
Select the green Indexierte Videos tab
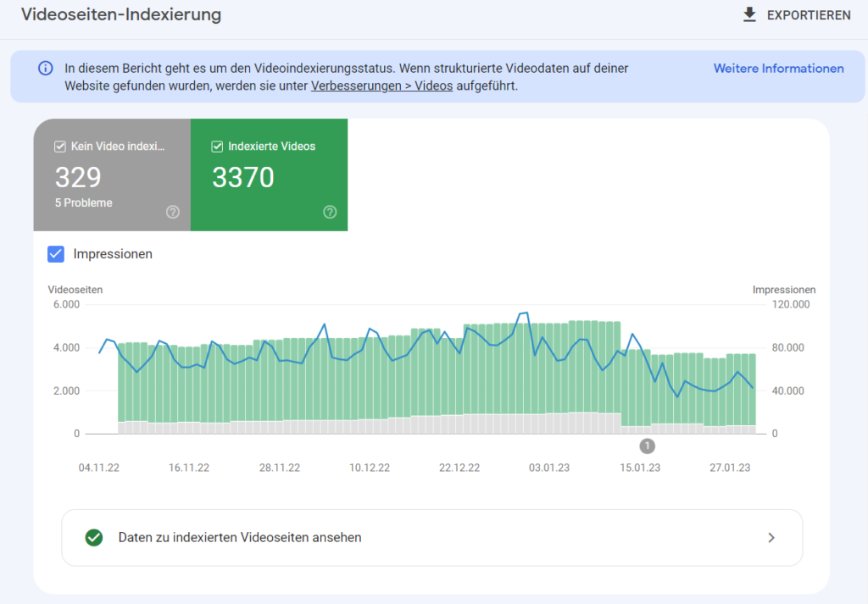[x=269, y=175]
